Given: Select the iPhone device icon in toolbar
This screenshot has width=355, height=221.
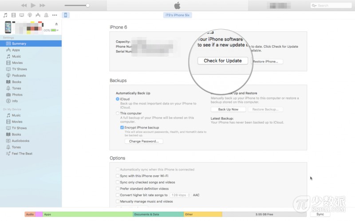Looking at the screenshot, I should (x=66, y=15).
